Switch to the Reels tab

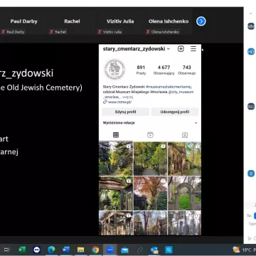150,135
